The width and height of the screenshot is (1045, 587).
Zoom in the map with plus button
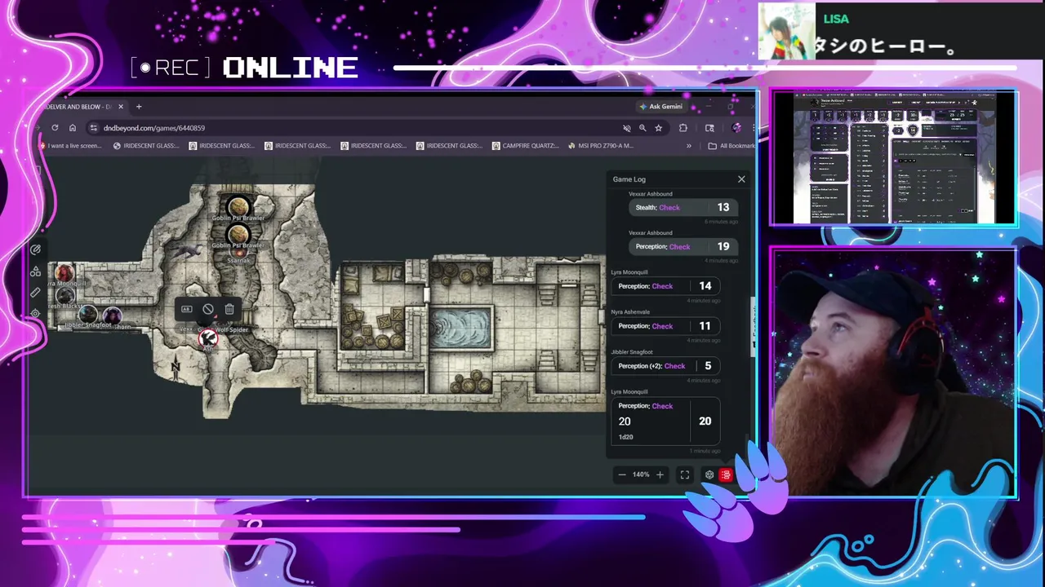tap(660, 474)
